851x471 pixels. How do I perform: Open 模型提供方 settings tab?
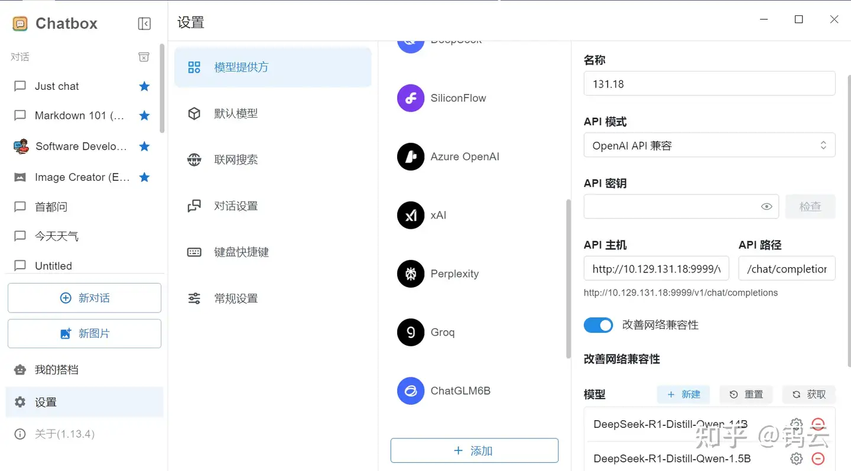pos(273,67)
